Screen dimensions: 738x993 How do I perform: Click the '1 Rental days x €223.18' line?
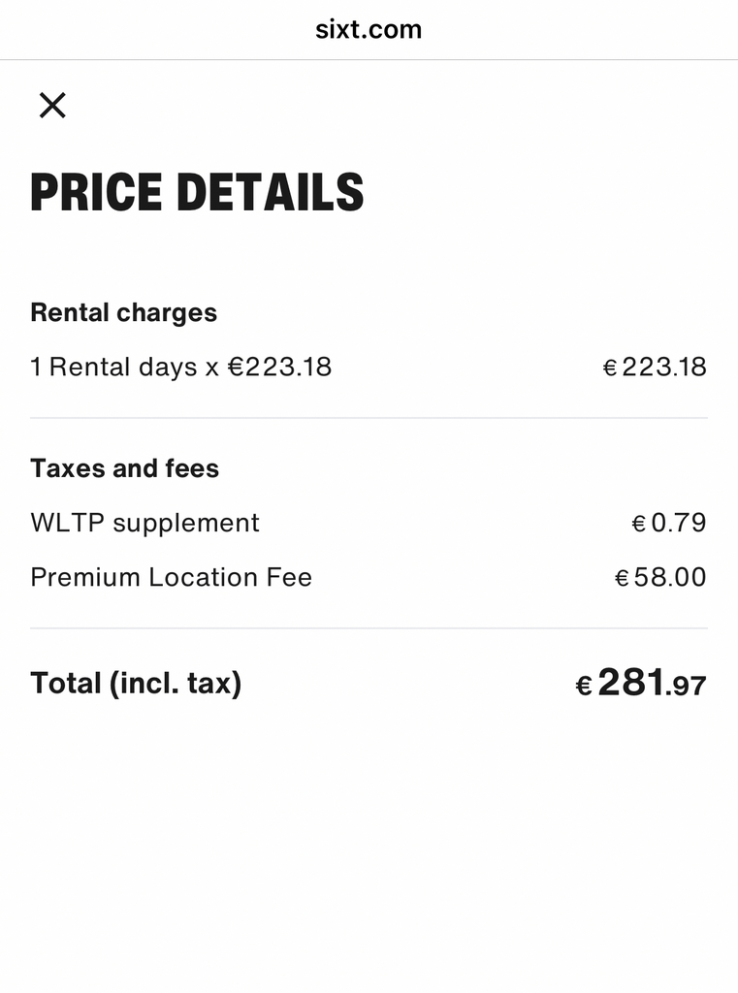point(180,367)
